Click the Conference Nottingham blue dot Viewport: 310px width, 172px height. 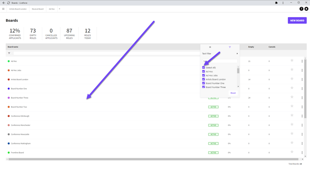click(9, 143)
